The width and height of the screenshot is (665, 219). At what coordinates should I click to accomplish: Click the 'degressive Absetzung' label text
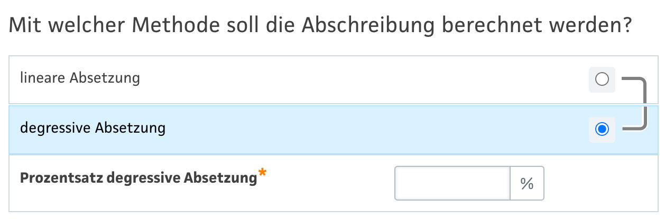click(93, 128)
